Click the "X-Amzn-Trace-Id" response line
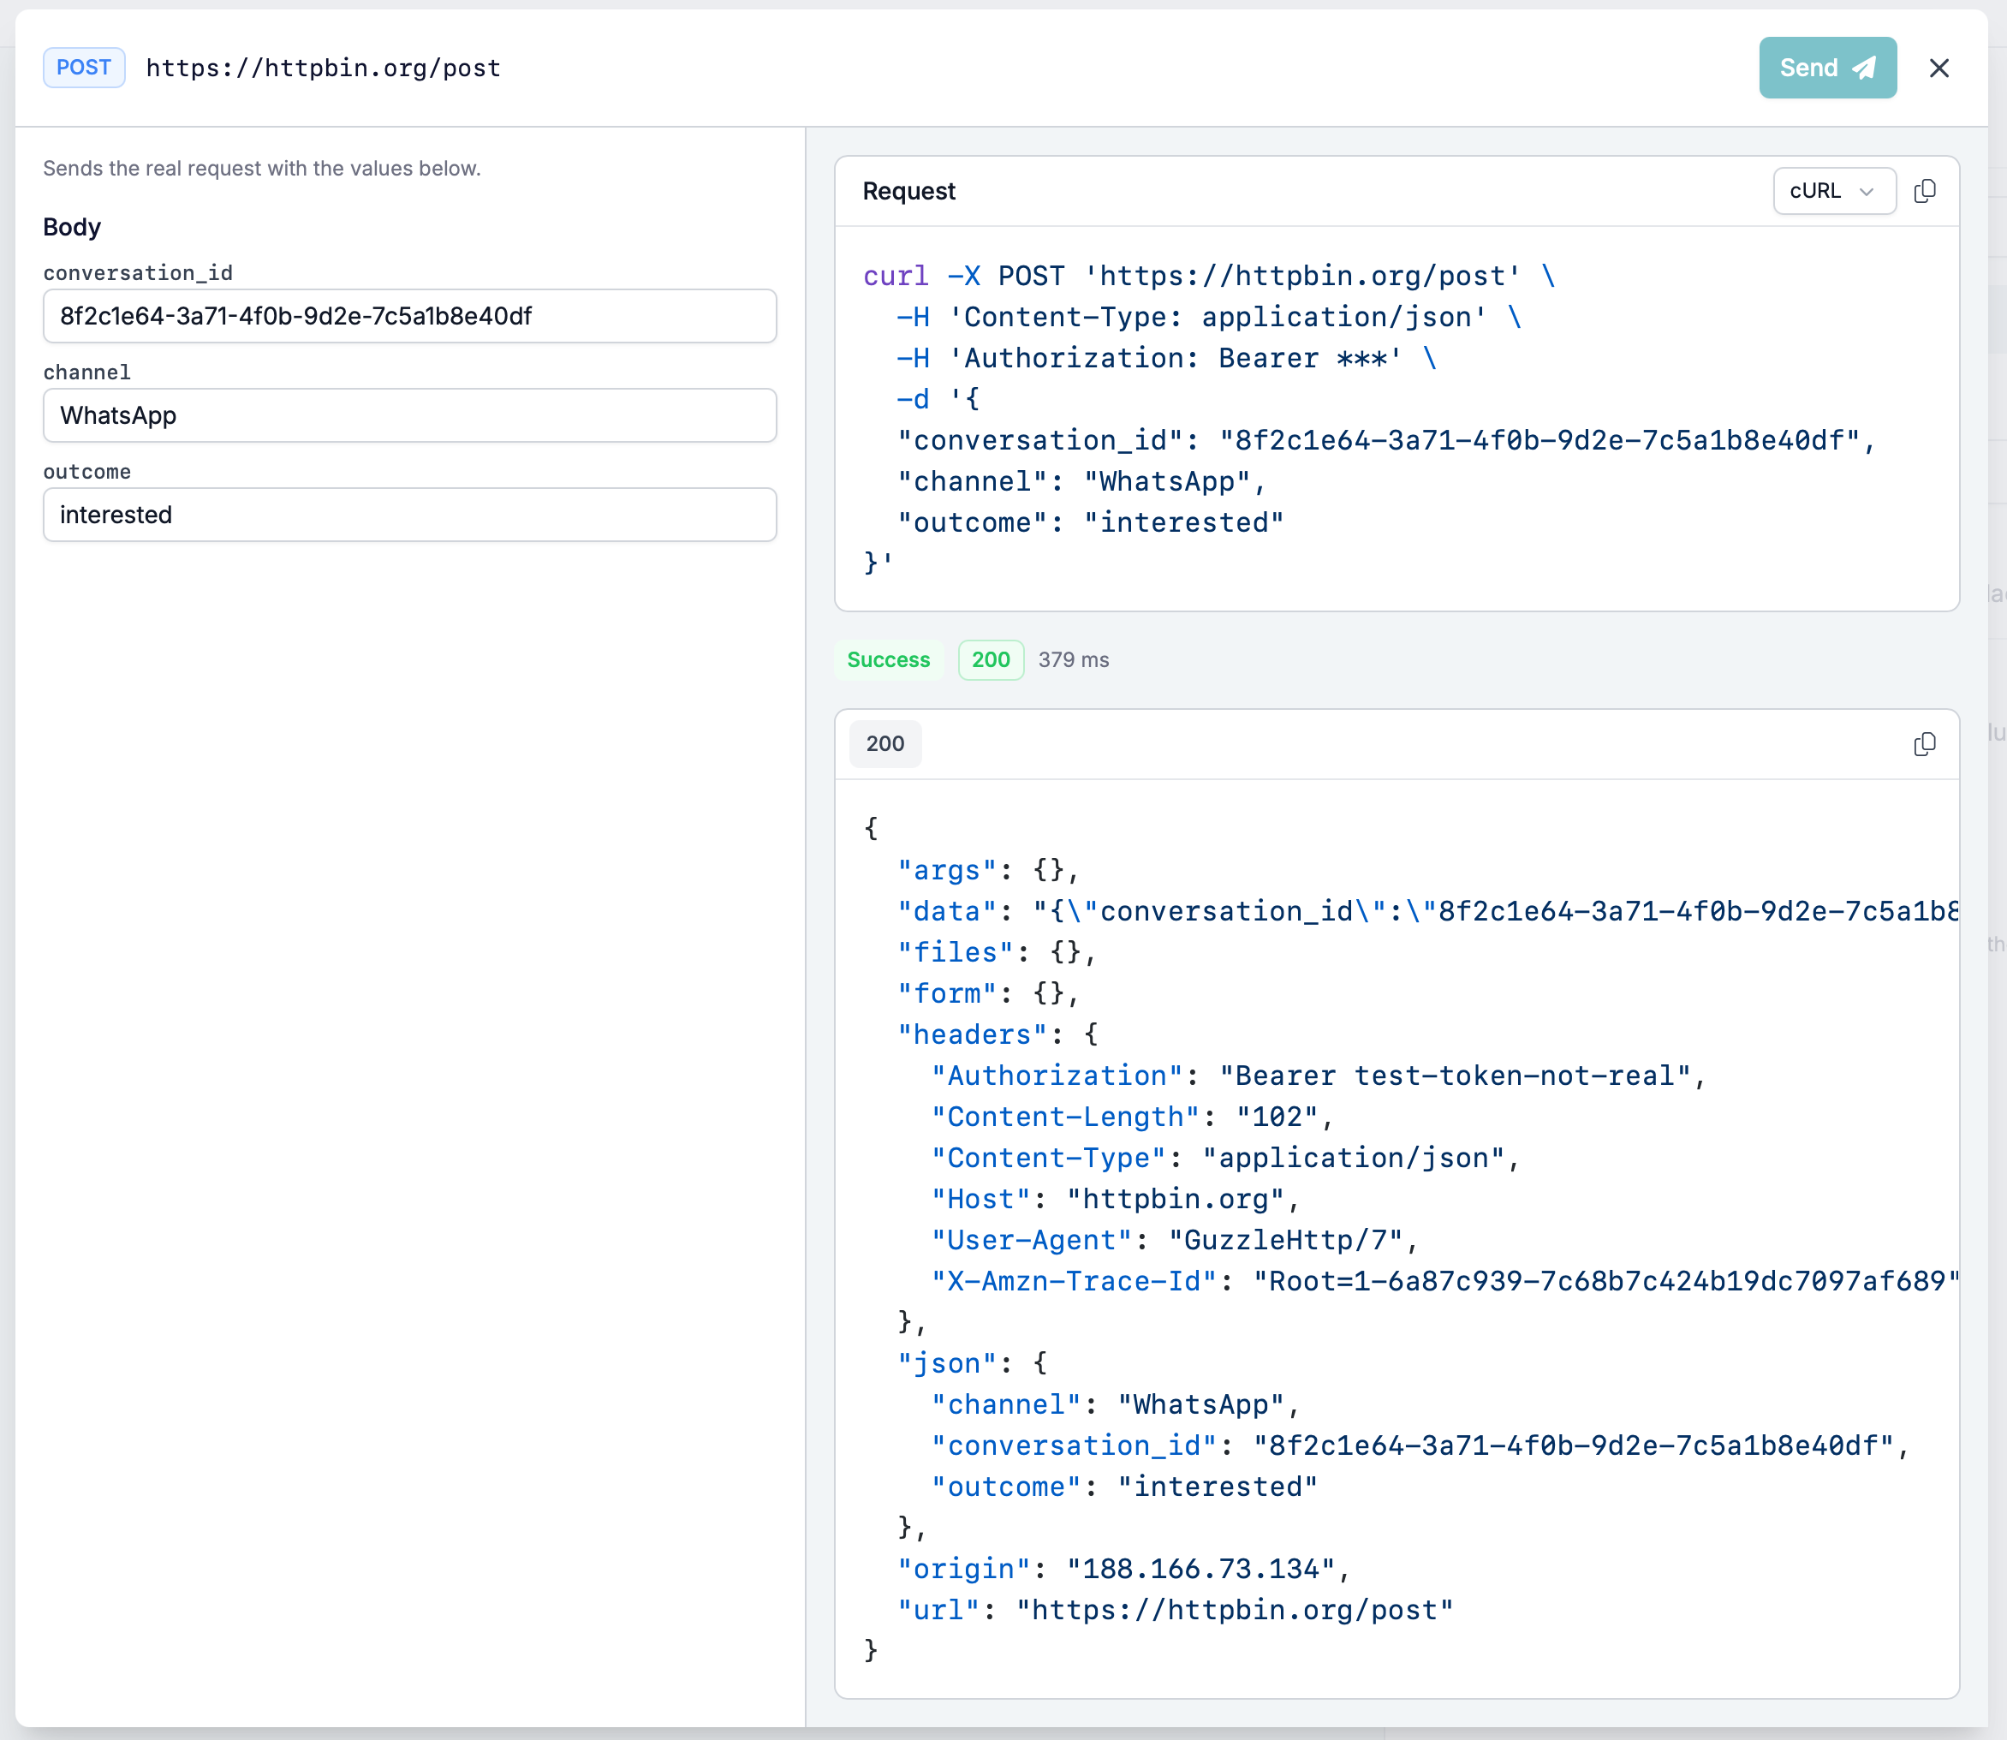2007x1740 pixels. coord(1444,1281)
